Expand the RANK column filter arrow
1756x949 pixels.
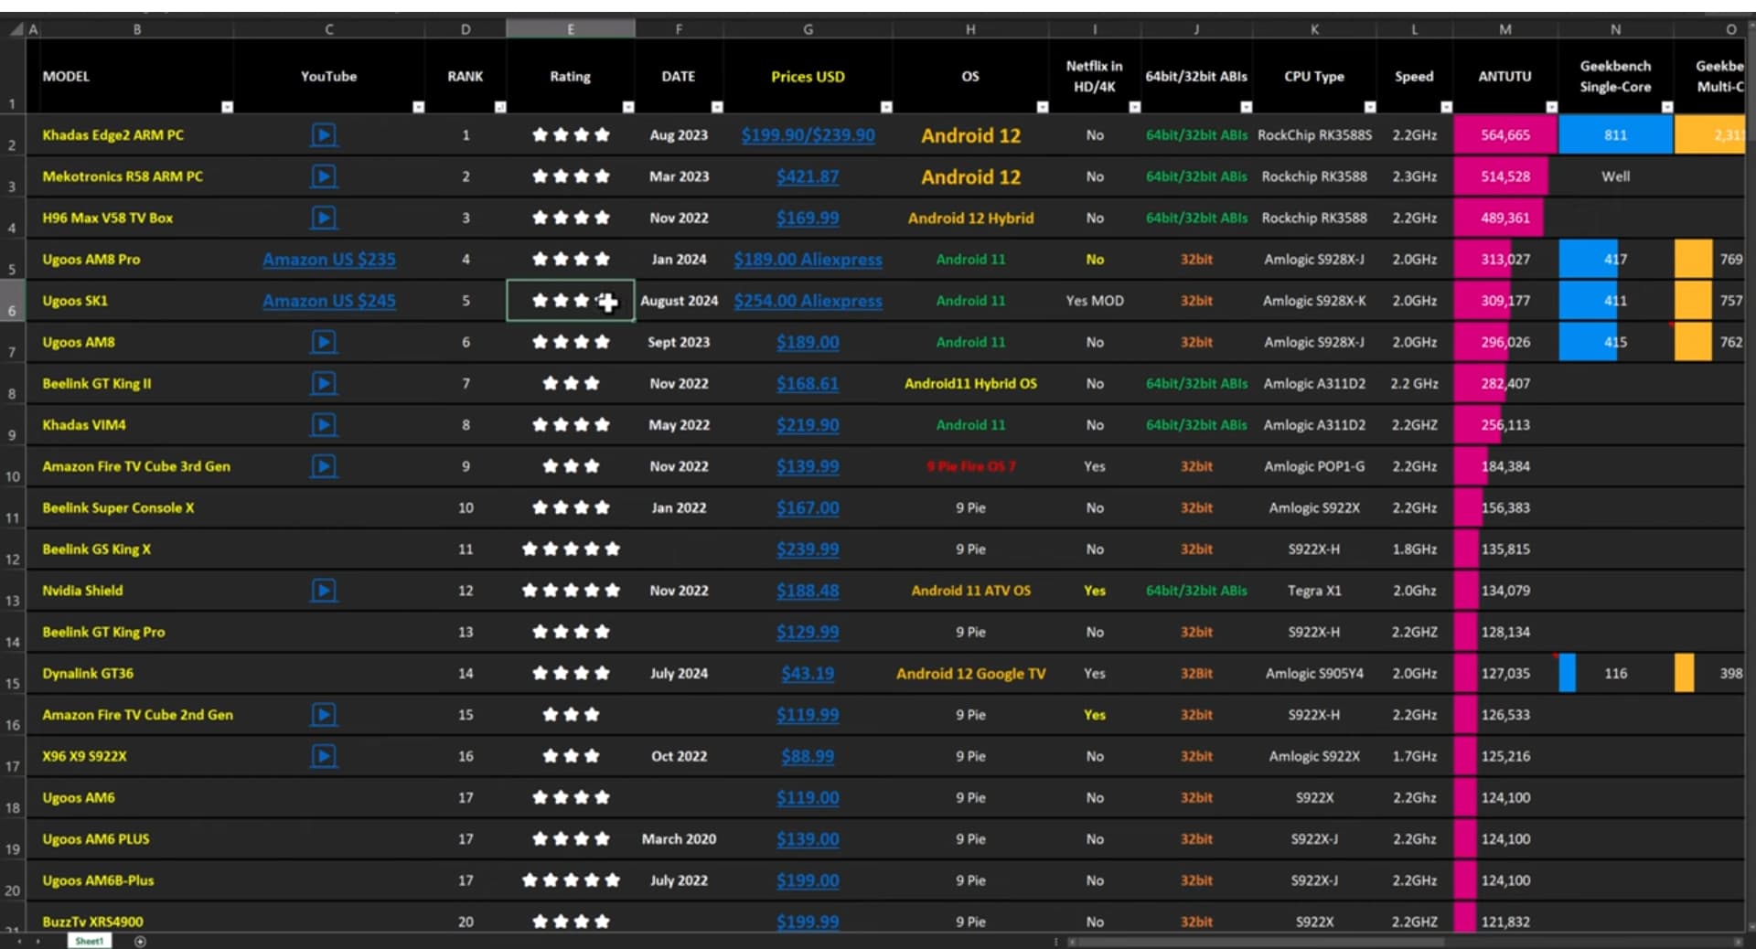coord(499,107)
